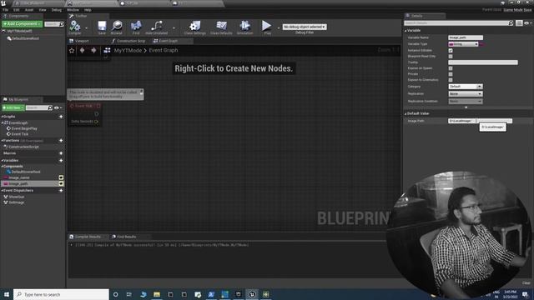The width and height of the screenshot is (534, 300).
Task: Toggle Hide Unrelated nodes
Action: tap(156, 27)
